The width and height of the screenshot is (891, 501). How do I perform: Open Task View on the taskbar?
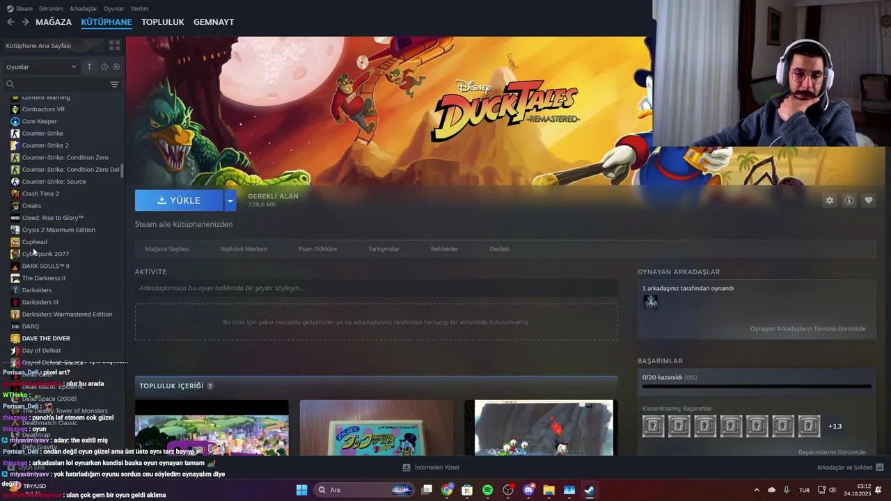click(x=427, y=490)
